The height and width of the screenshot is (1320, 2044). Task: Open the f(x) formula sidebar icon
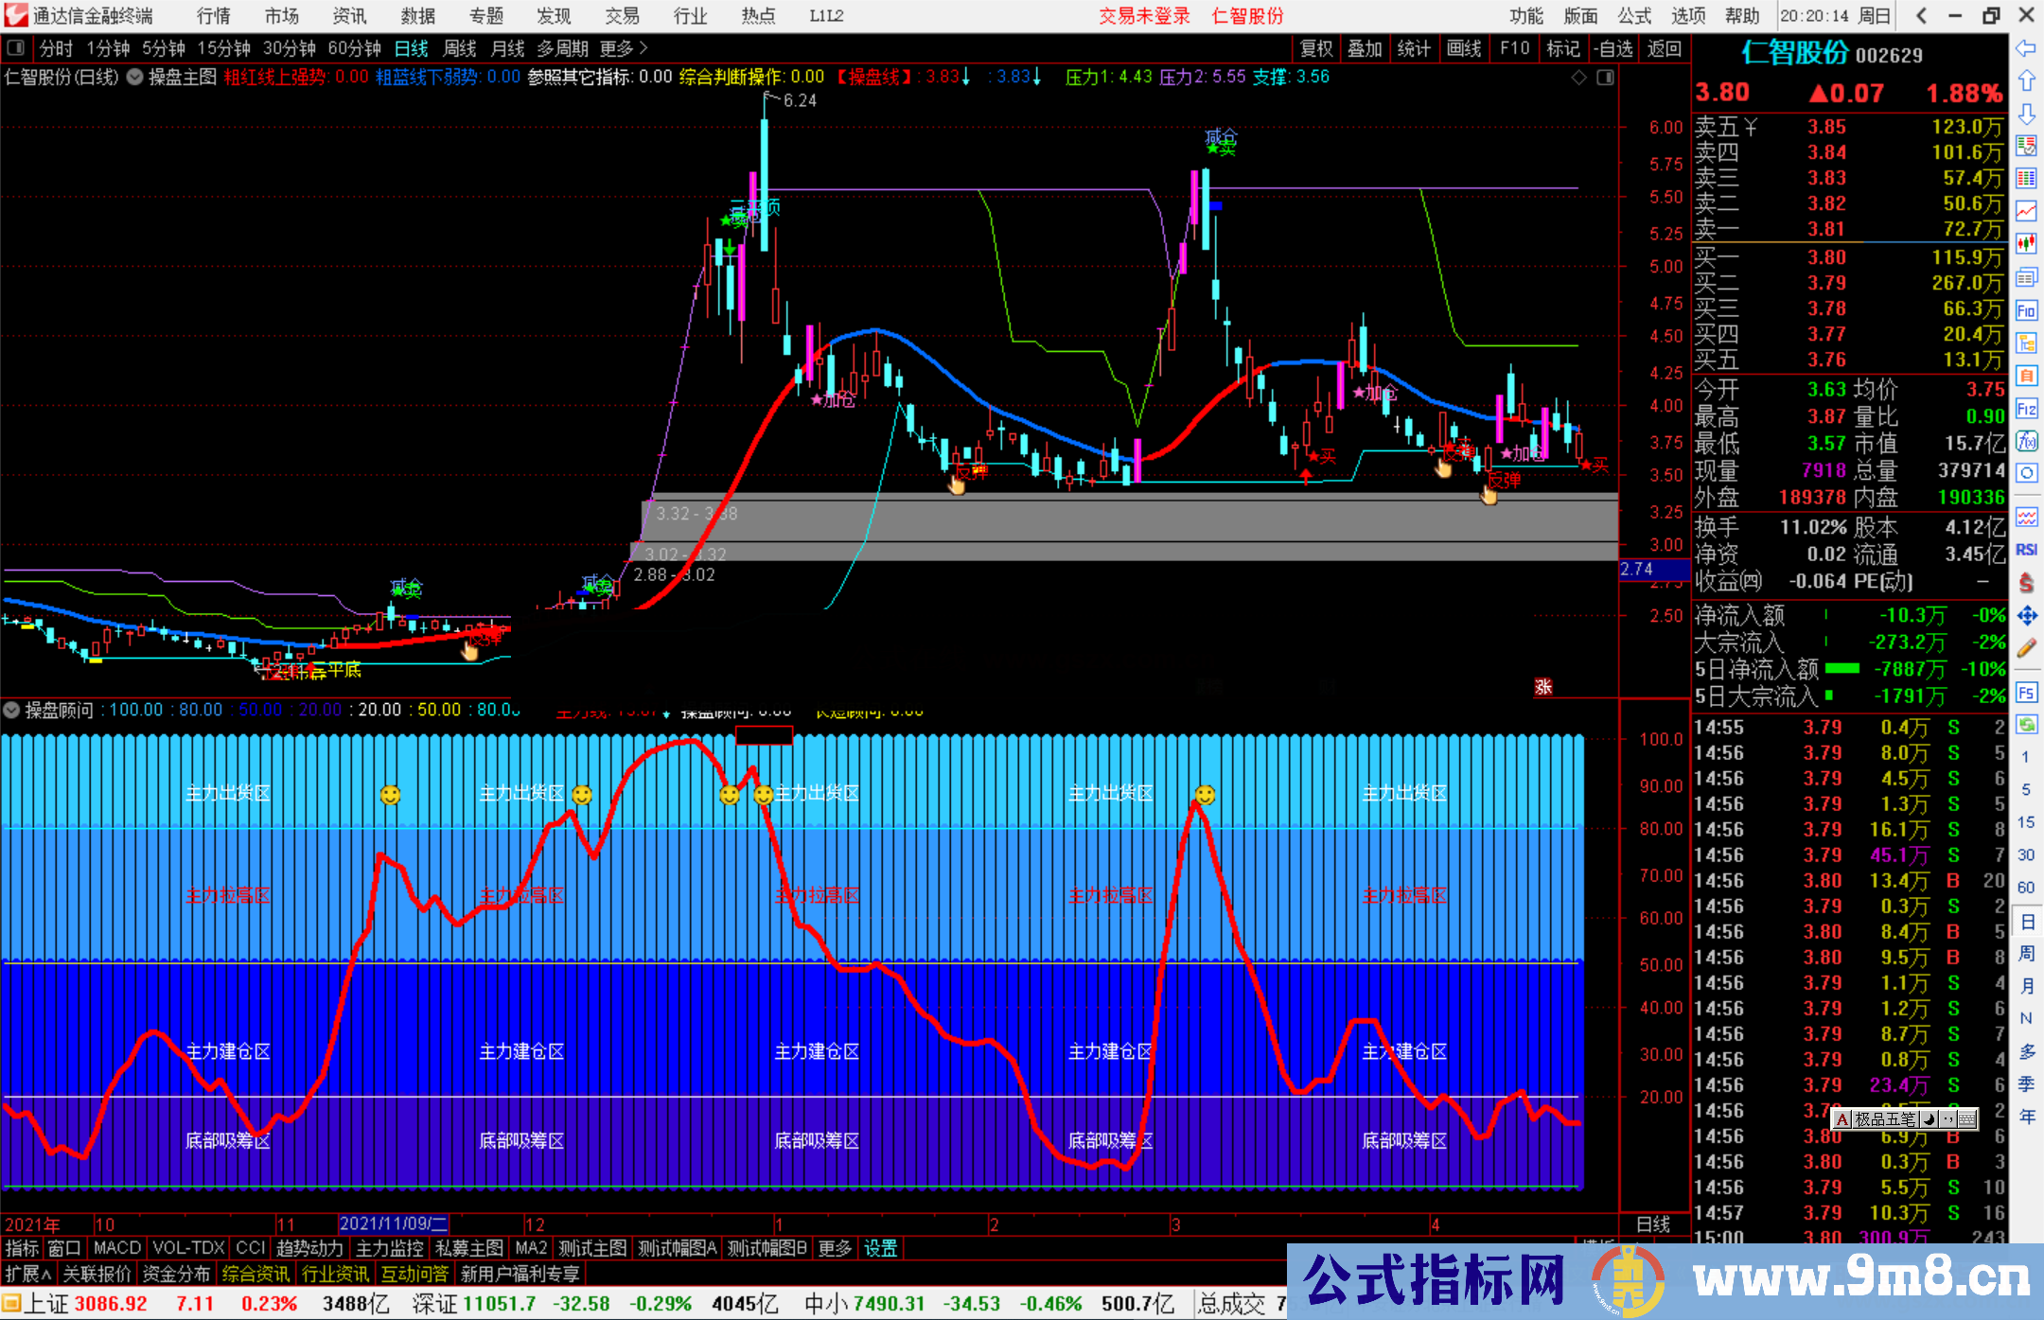[x=2026, y=441]
